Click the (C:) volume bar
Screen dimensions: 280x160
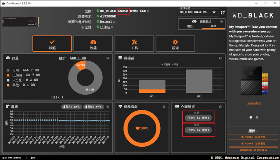tap(152, 87)
